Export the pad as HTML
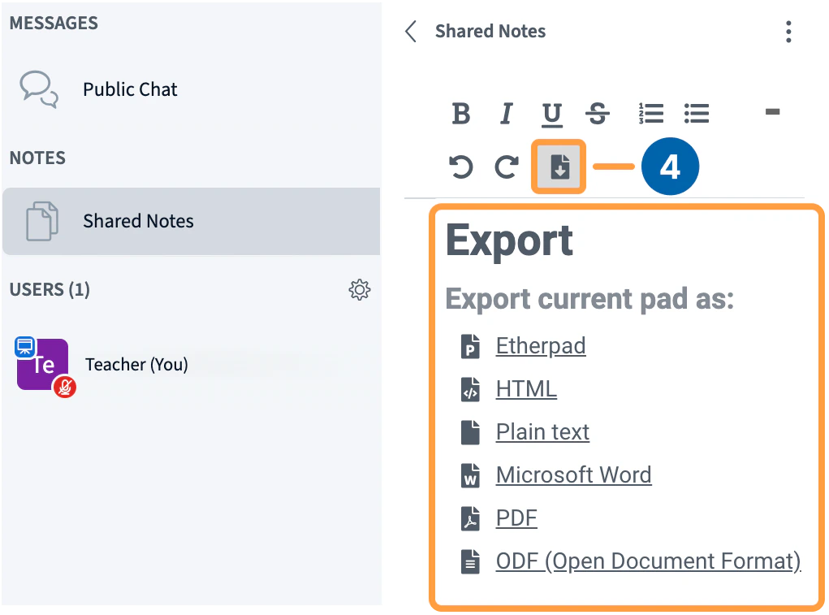The image size is (829, 615). [526, 388]
